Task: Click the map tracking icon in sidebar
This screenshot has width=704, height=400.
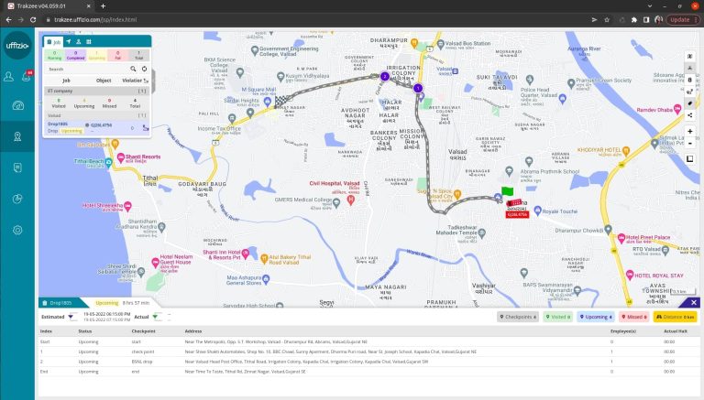Action: (x=17, y=136)
